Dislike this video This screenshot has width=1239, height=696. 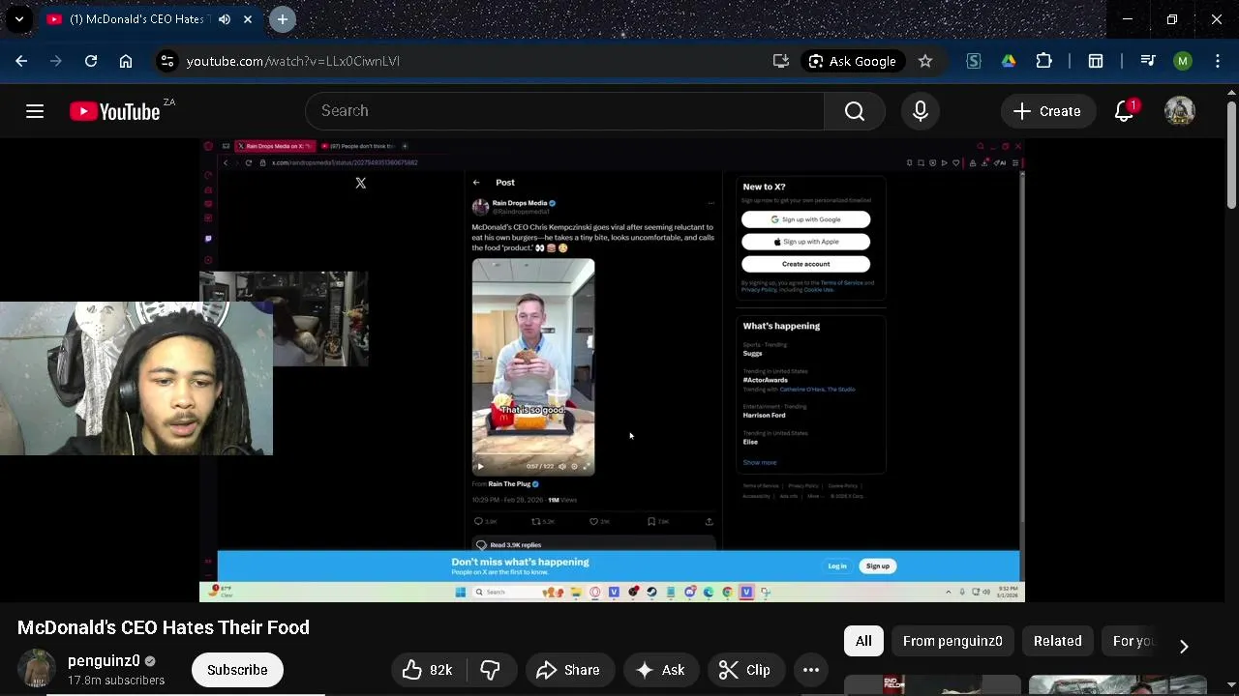[490, 670]
